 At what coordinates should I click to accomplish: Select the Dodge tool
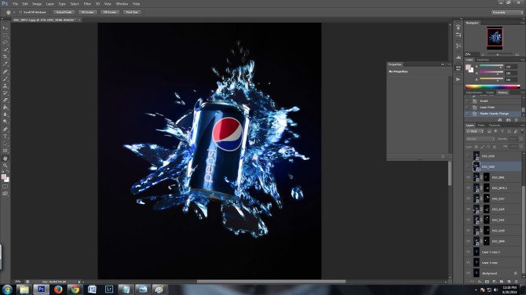[x=5, y=122]
